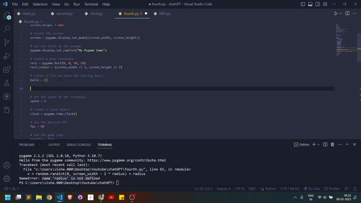Open the File menu
The image size is (361, 203).
click(x=15, y=4)
